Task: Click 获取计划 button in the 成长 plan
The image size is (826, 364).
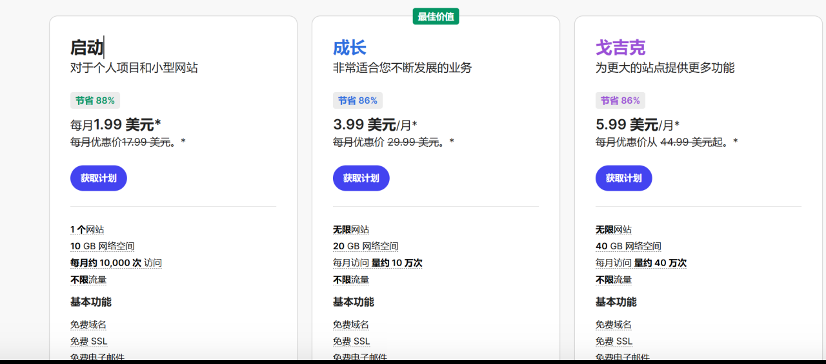Action: click(x=361, y=178)
